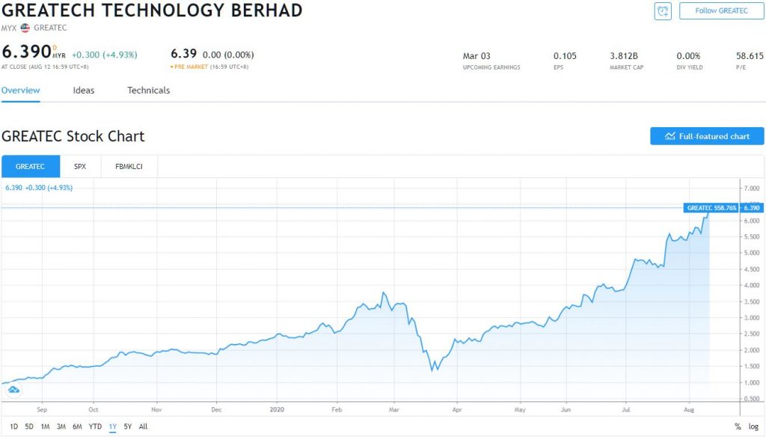Compare with the SPX chart tab
Image resolution: width=766 pixels, height=437 pixels.
click(x=80, y=166)
